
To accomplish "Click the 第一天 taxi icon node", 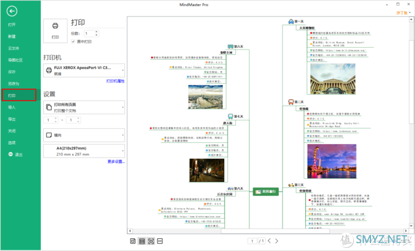I will click(291, 21).
